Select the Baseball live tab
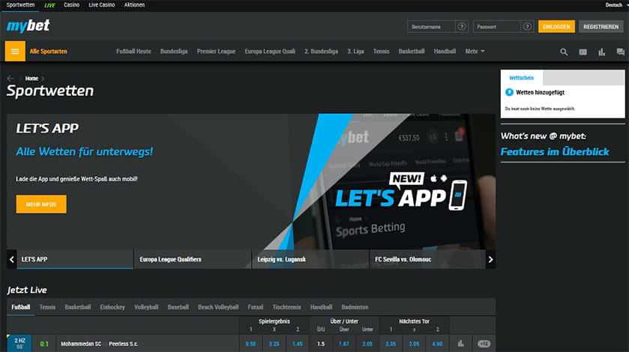The image size is (629, 352). click(x=178, y=307)
